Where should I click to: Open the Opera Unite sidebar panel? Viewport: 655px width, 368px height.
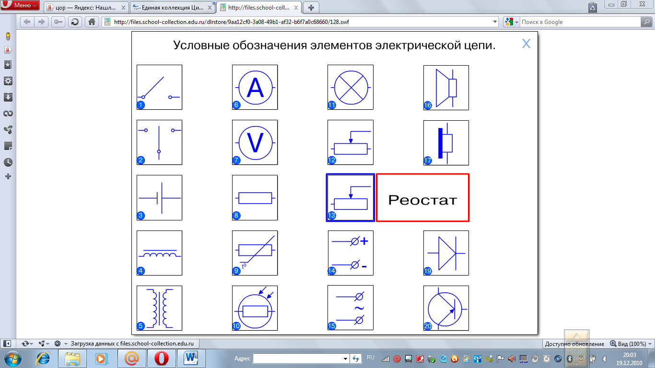tap(8, 130)
